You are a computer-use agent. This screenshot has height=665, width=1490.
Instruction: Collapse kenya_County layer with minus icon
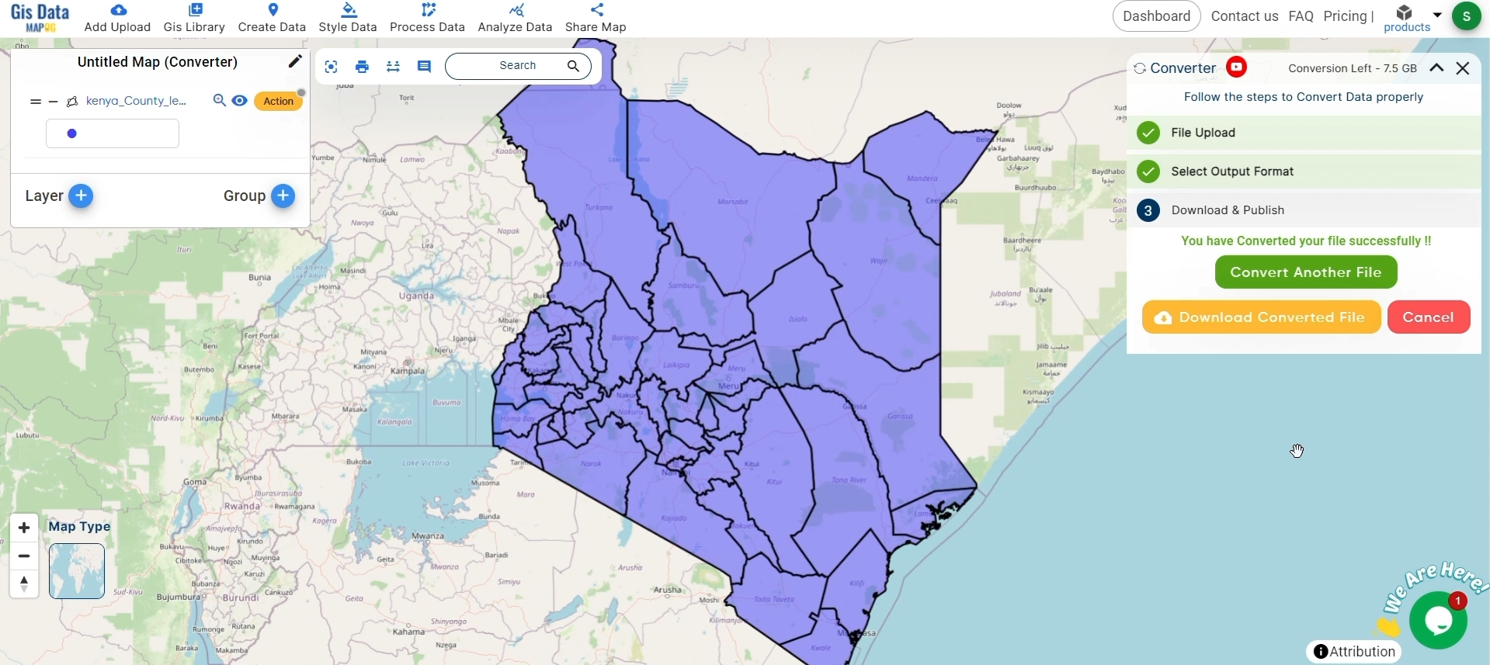(x=54, y=102)
